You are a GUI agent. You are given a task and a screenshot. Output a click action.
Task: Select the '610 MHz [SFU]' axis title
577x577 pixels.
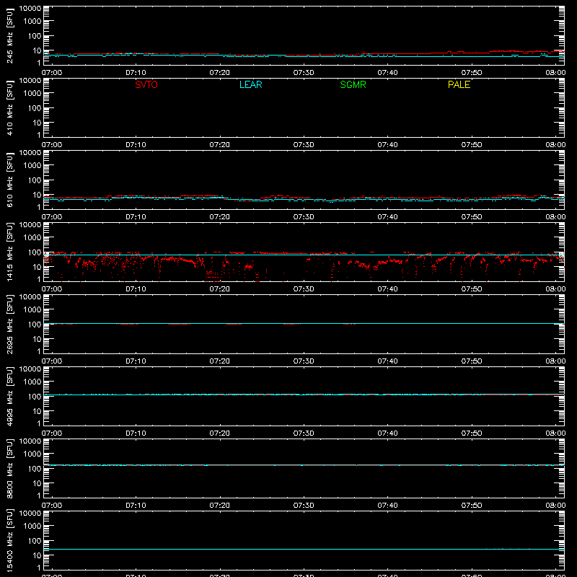coord(10,180)
